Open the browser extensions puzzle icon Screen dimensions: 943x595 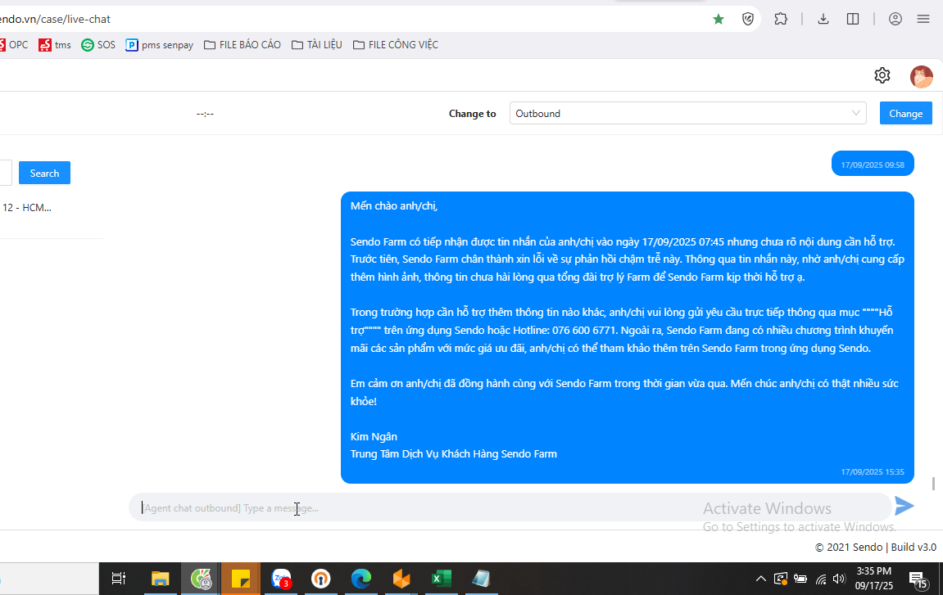point(781,19)
